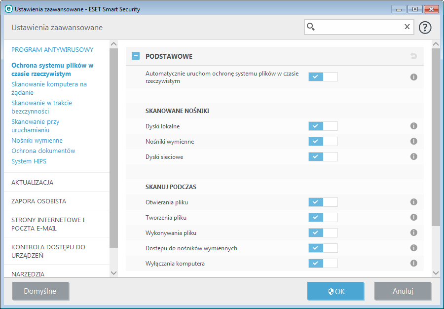Image resolution: width=444 pixels, height=309 pixels.
Task: Toggle scan on Wykonywania pliku
Action: pos(323,233)
